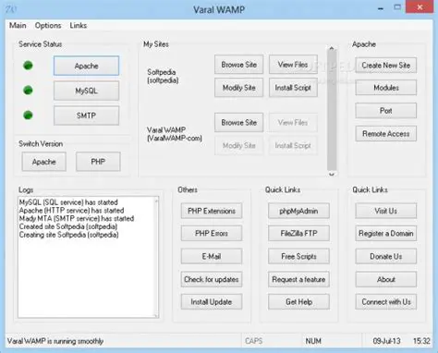
Task: Switch Apache version button
Action: [43, 162]
